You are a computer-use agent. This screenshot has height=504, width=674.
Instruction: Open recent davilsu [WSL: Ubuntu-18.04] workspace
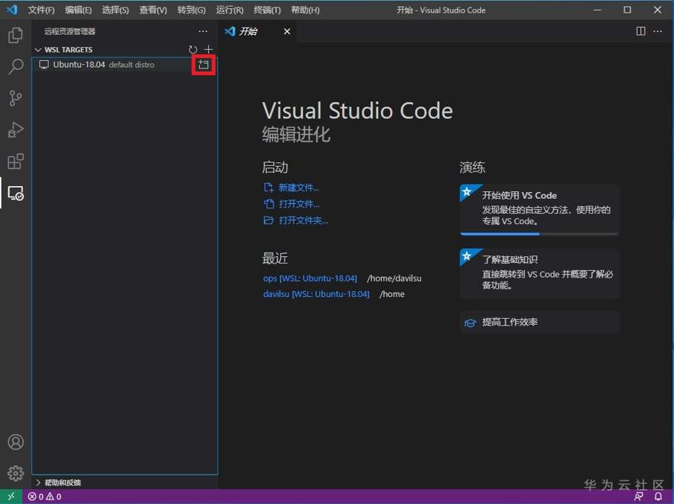click(316, 294)
